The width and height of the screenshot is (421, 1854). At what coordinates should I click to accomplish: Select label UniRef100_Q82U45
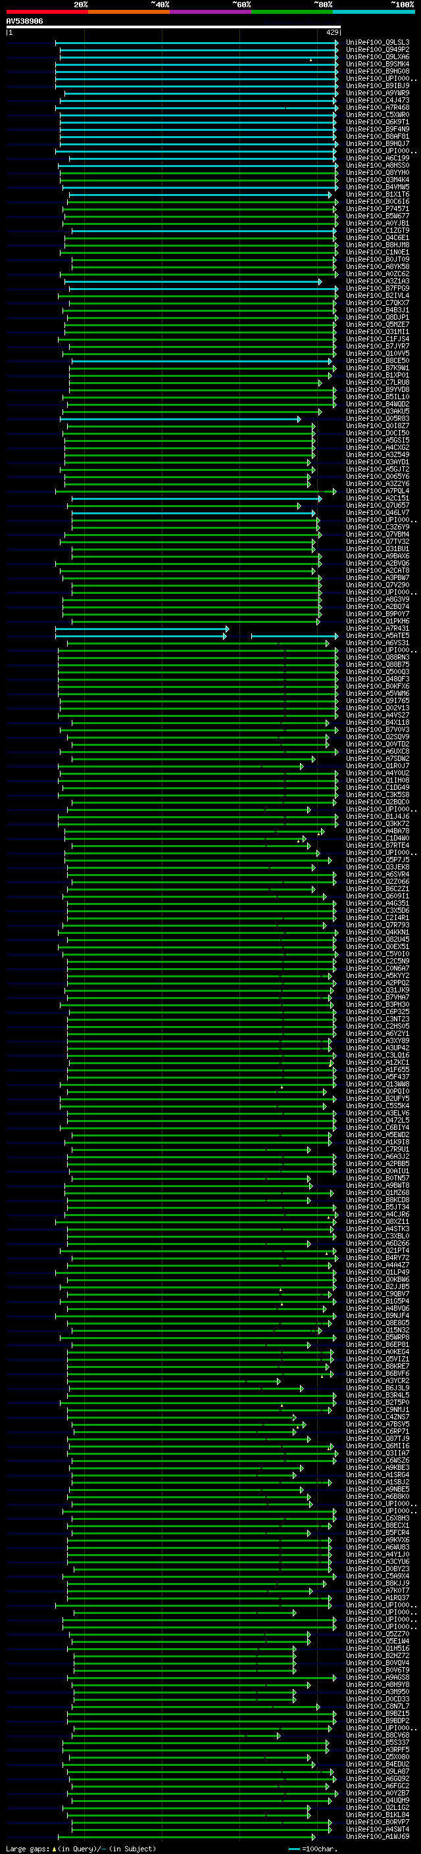pos(378,939)
